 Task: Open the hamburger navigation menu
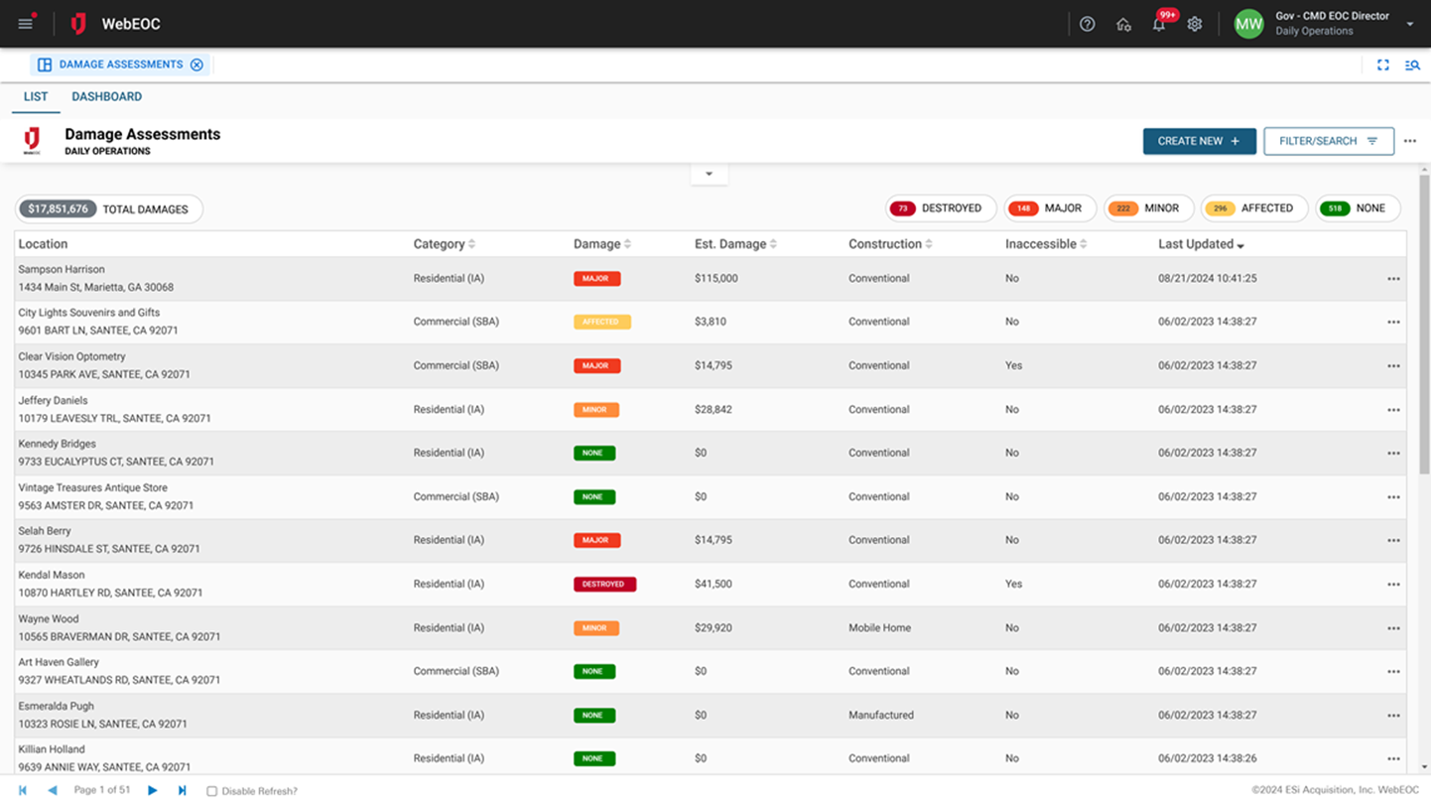point(25,22)
